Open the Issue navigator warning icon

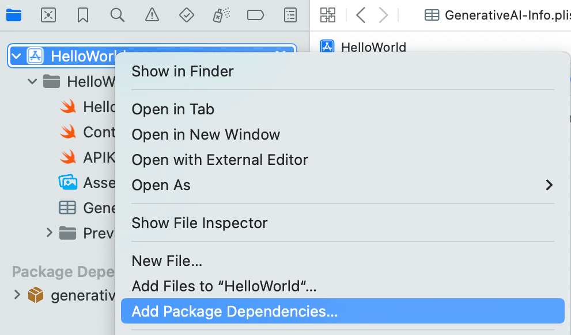pos(152,16)
